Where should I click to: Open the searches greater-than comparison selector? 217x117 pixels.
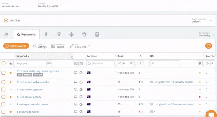coord(208,64)
